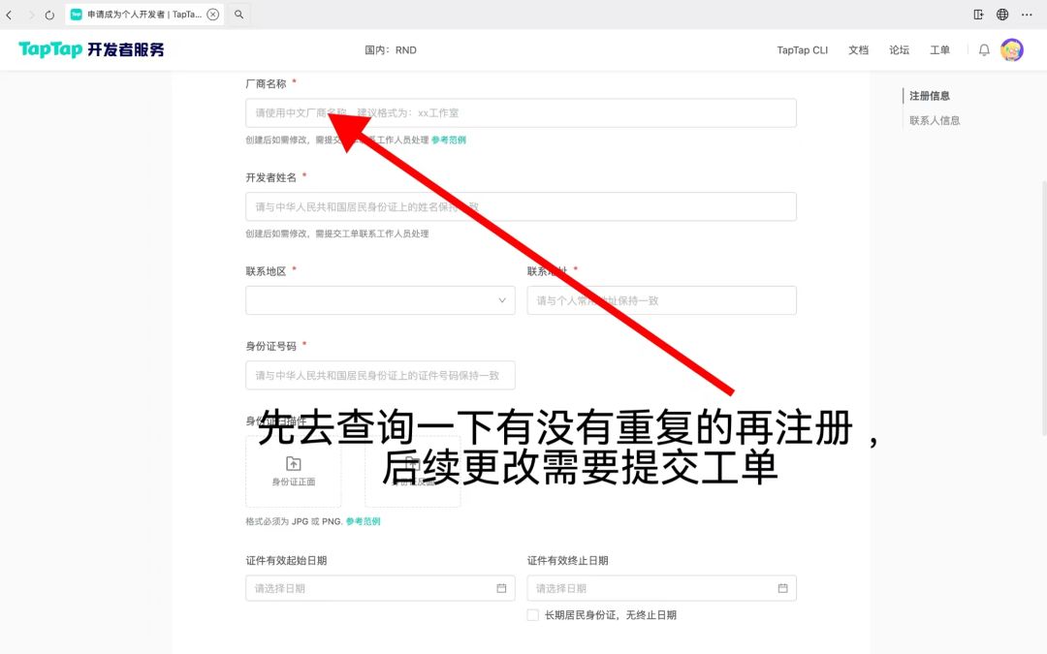Focus the 厂商名称 input field
The height and width of the screenshot is (654, 1047).
[x=521, y=112]
